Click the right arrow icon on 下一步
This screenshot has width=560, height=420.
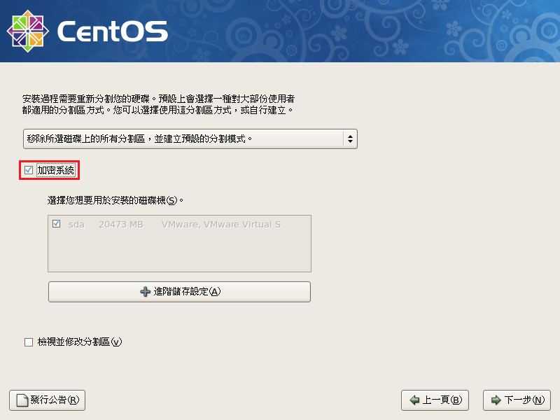pos(496,400)
